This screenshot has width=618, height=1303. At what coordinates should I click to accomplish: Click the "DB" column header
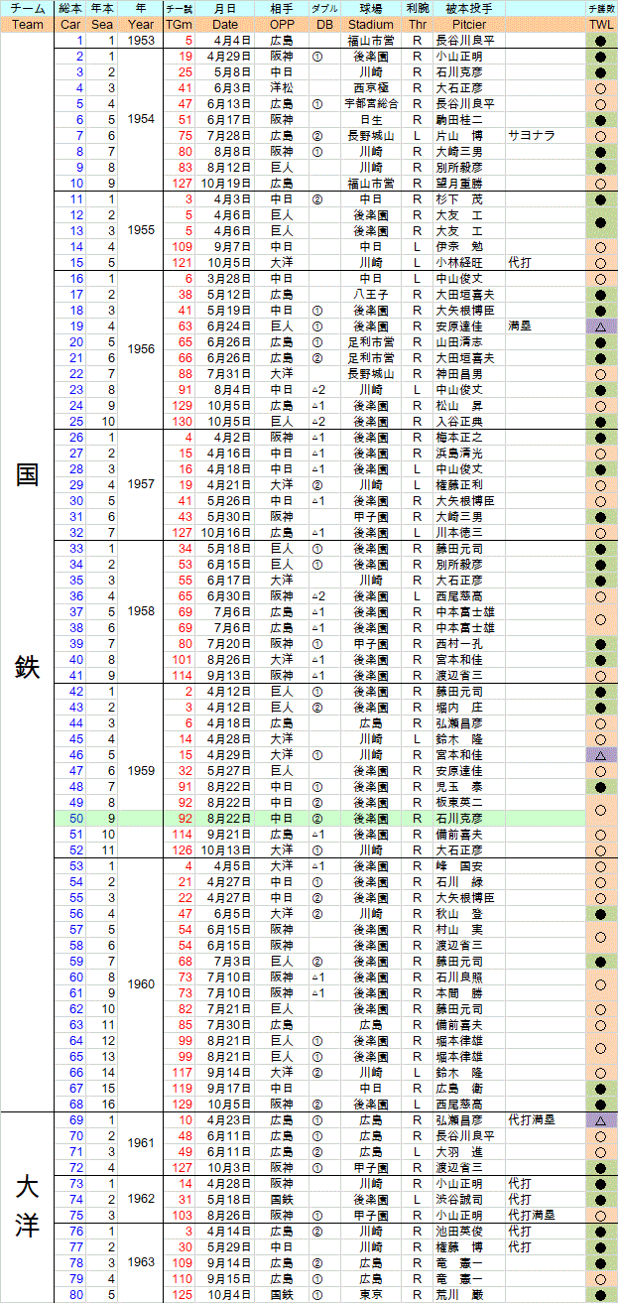(323, 25)
